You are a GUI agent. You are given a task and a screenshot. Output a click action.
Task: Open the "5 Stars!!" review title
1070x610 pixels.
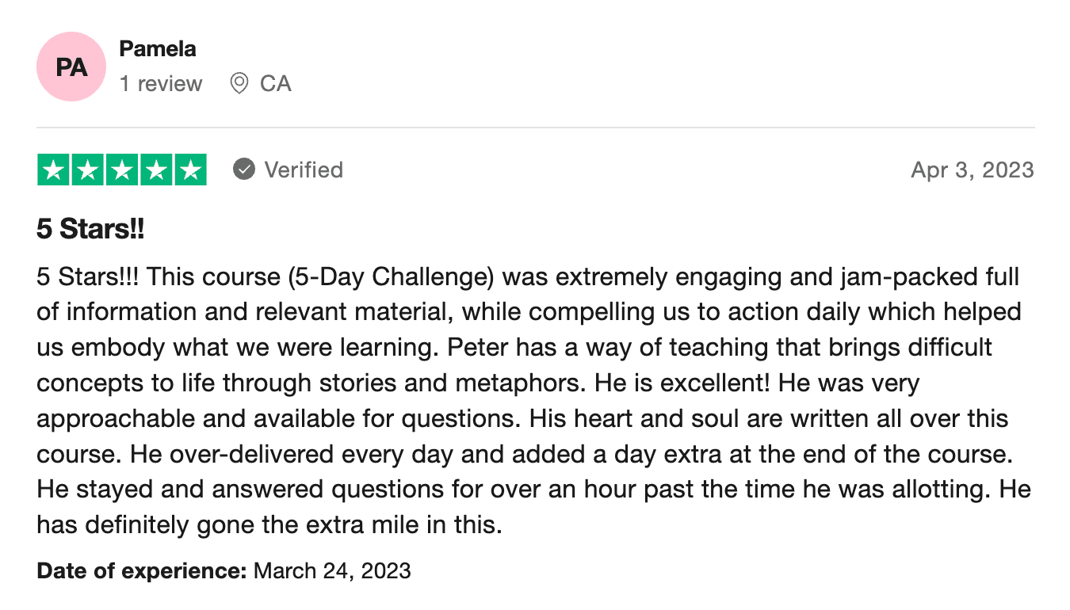click(91, 230)
